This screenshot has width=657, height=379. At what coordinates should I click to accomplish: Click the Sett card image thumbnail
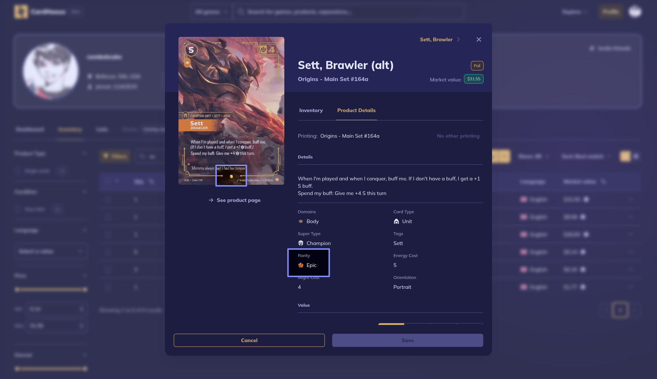(231, 110)
